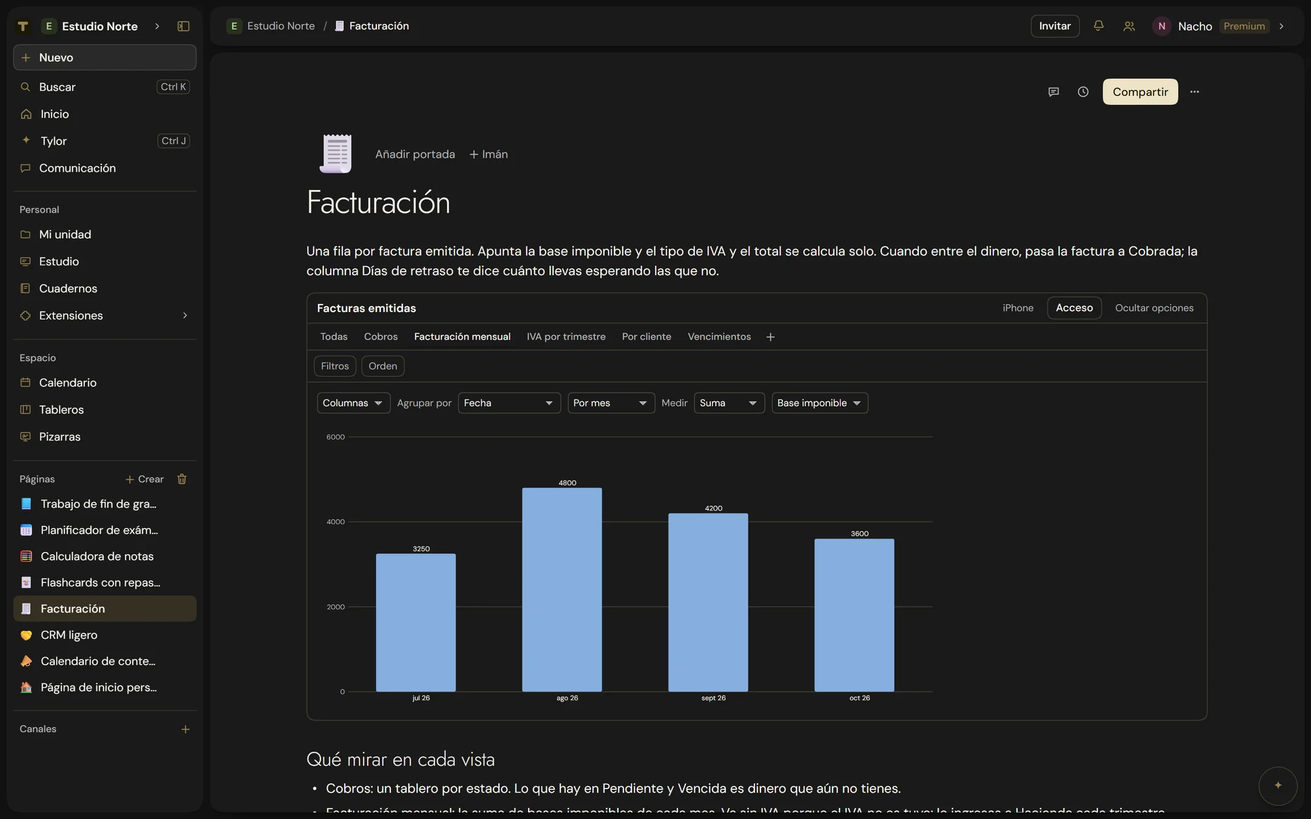Open the CRM ligero page
The image size is (1311, 819).
(104, 635)
